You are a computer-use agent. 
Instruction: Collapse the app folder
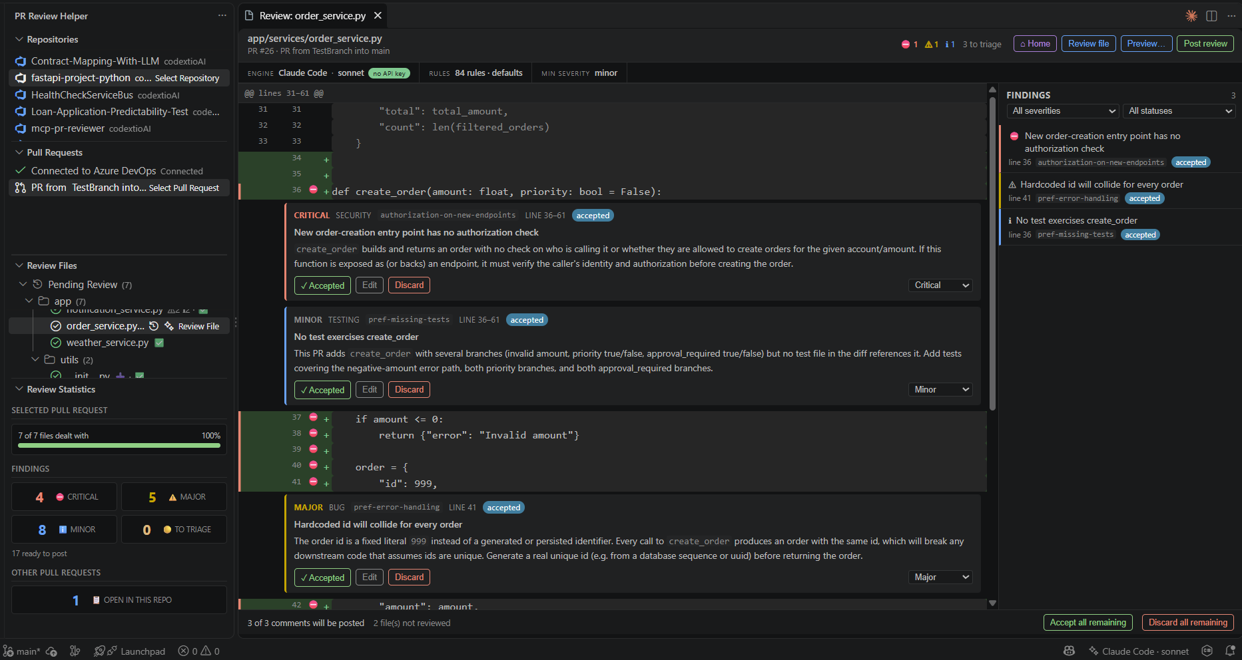tap(29, 301)
